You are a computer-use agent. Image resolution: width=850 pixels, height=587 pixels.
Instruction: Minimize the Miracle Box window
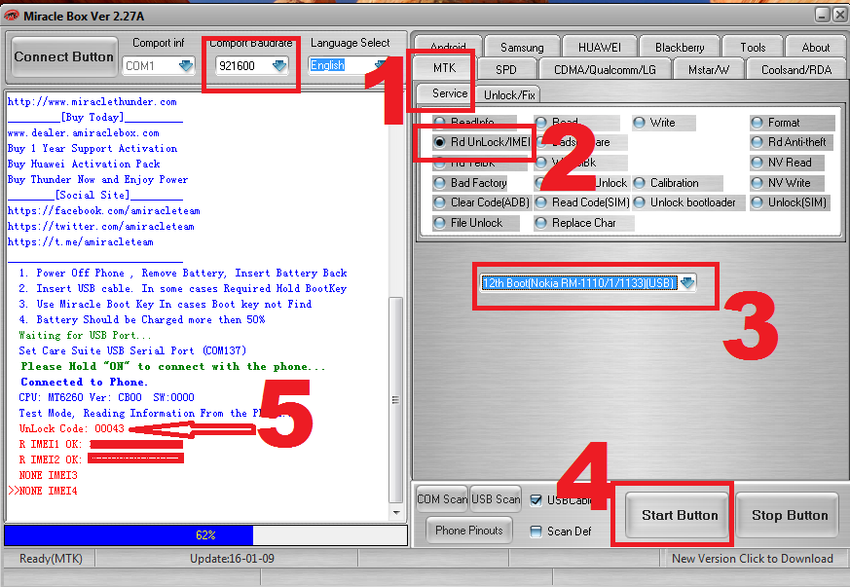pyautogui.click(x=823, y=15)
